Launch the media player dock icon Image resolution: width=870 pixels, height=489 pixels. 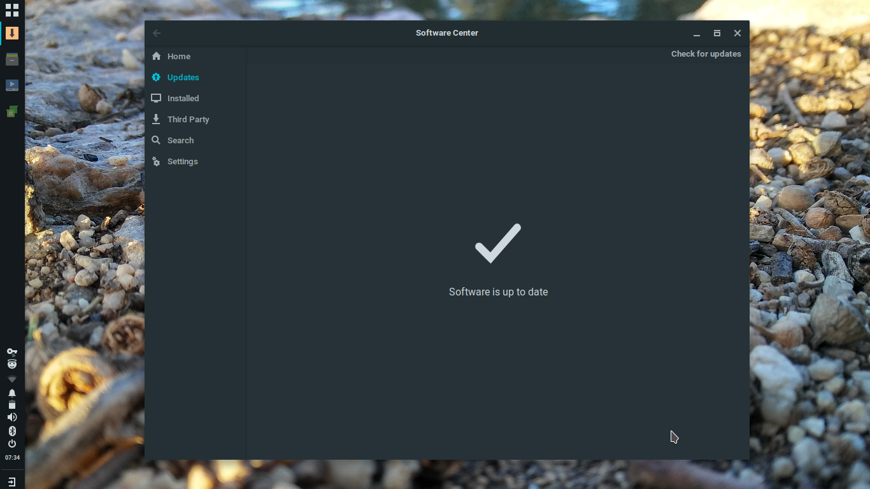[x=11, y=85]
